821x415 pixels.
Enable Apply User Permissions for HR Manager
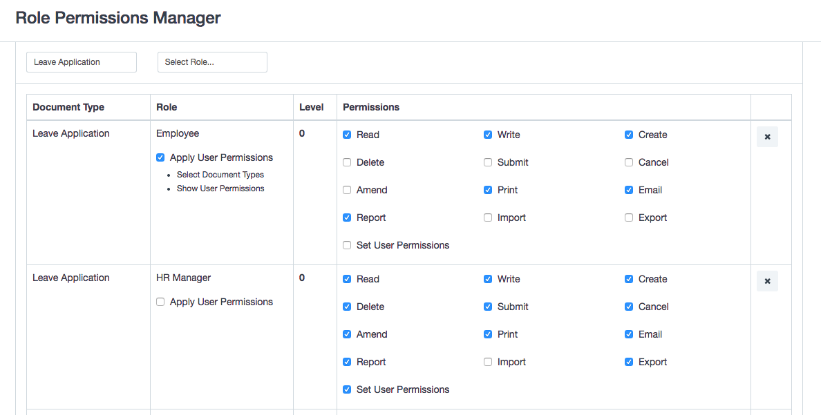click(160, 302)
